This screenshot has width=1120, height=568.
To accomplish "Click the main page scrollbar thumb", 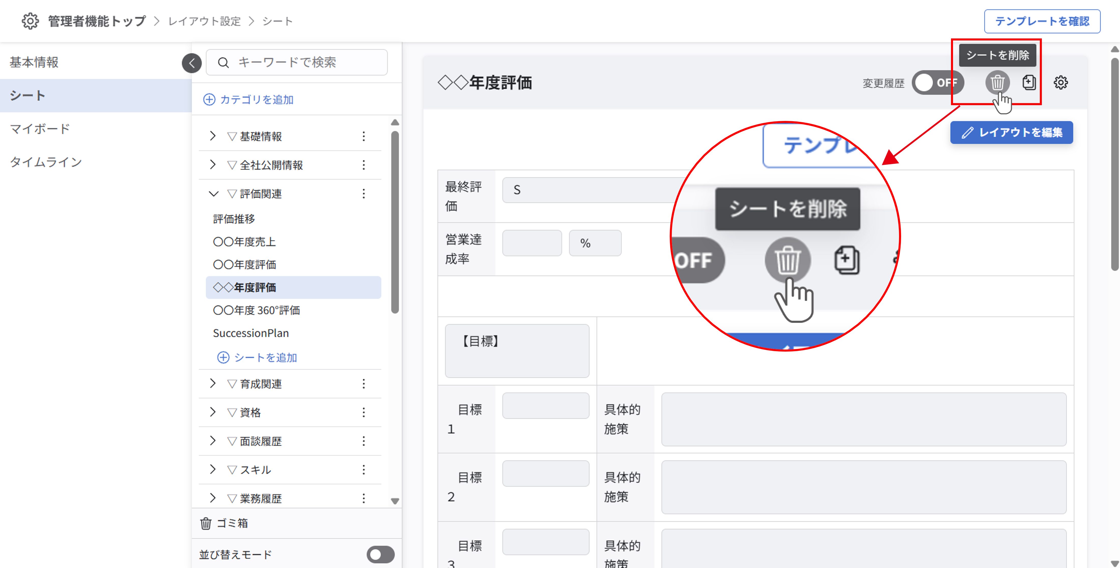I will point(1114,164).
